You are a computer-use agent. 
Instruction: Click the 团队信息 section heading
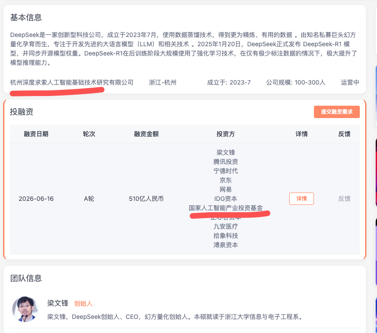(26, 278)
